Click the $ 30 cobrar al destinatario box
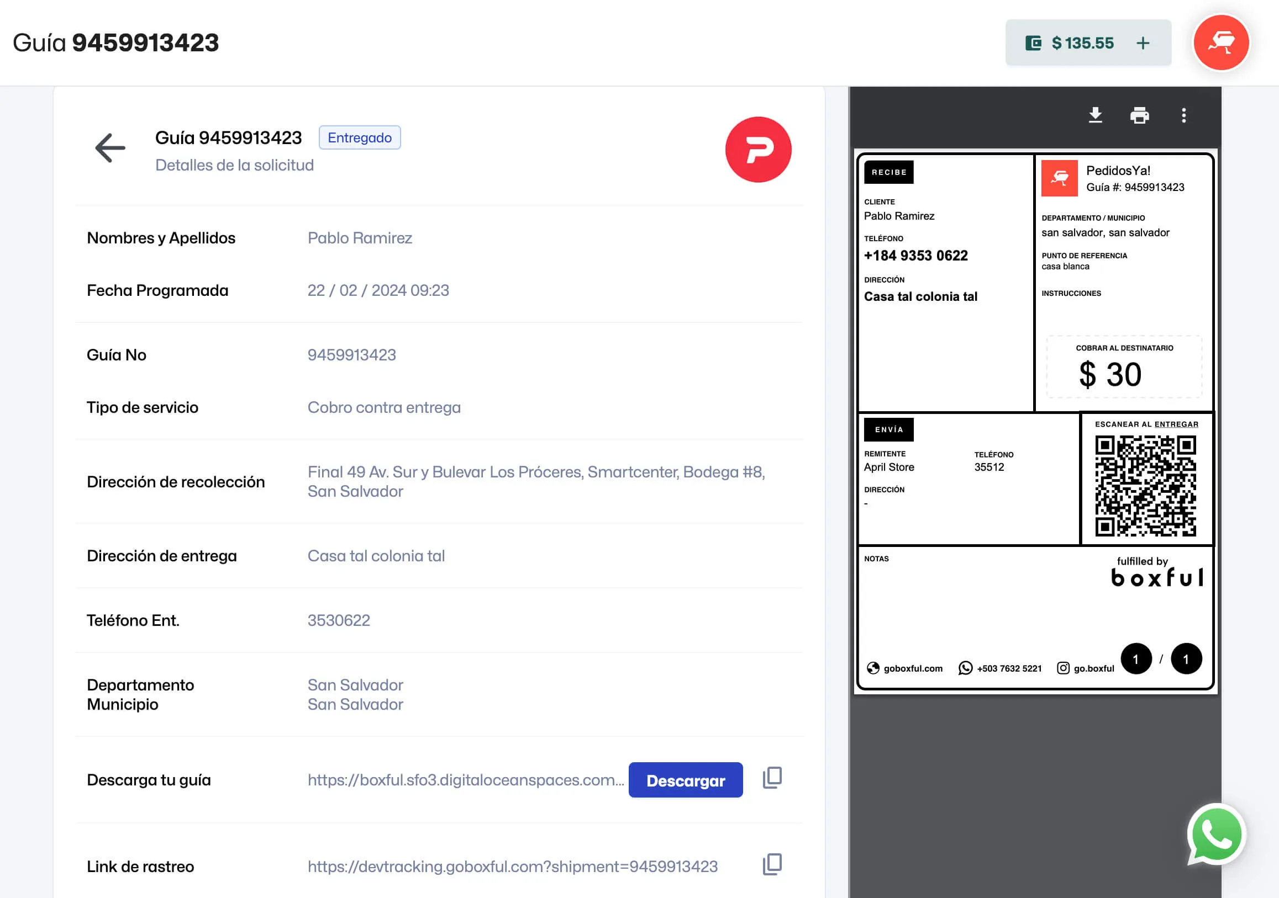The height and width of the screenshot is (898, 1279). [x=1124, y=367]
